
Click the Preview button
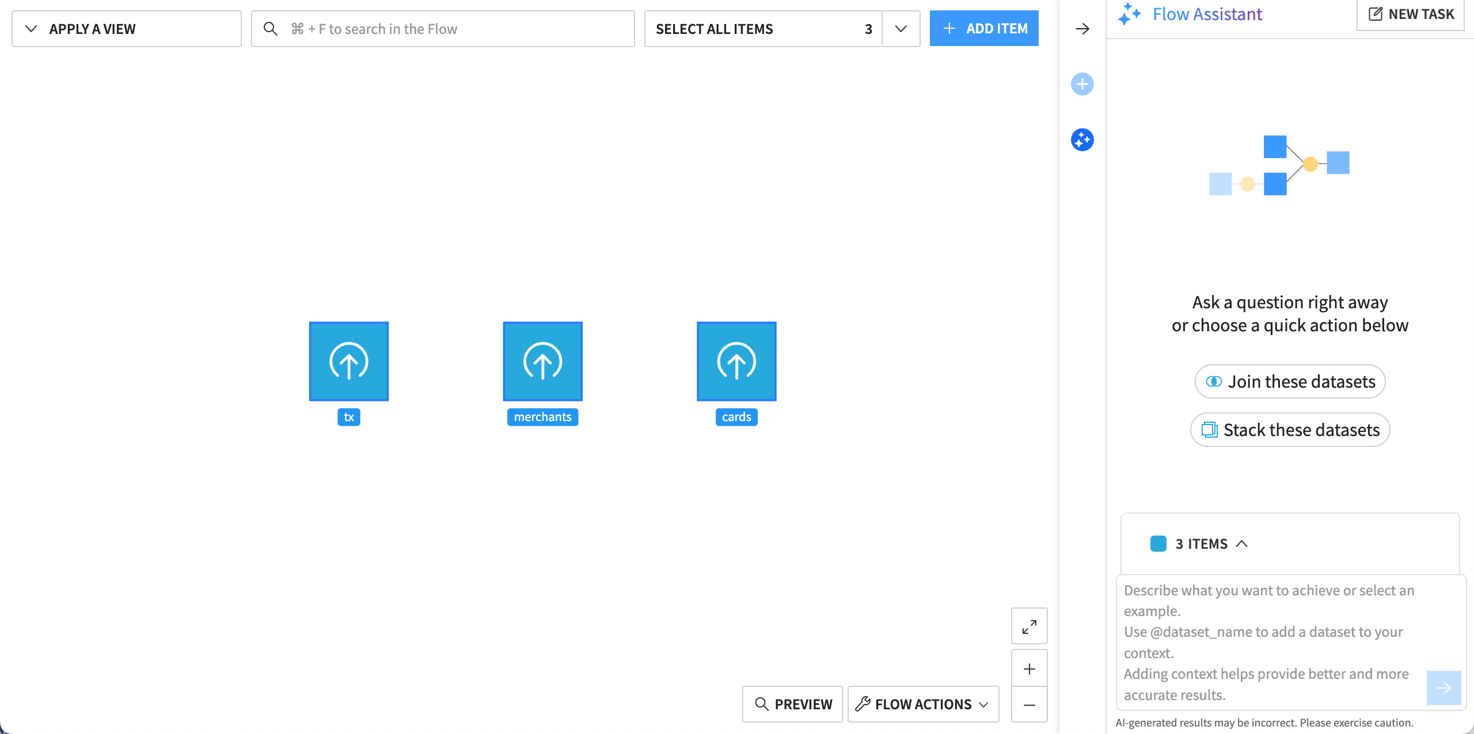click(792, 704)
